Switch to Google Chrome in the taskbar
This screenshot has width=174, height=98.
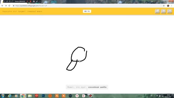click(23, 96)
